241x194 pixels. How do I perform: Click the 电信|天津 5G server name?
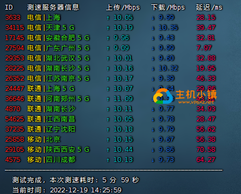[x=51, y=28]
